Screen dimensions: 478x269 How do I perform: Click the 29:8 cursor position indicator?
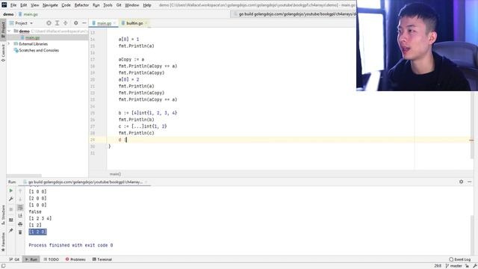[x=438, y=266]
